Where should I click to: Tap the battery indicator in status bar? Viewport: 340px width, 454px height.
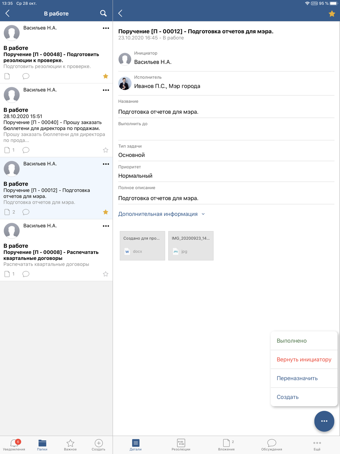click(x=334, y=3)
